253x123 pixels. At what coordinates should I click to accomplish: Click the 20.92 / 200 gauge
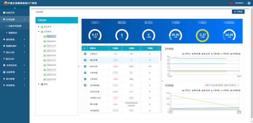coord(175,36)
